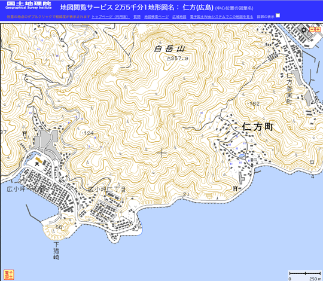The image size is (323, 281).
Task: Click the 162 elevation point label
Action: [x=254, y=104]
